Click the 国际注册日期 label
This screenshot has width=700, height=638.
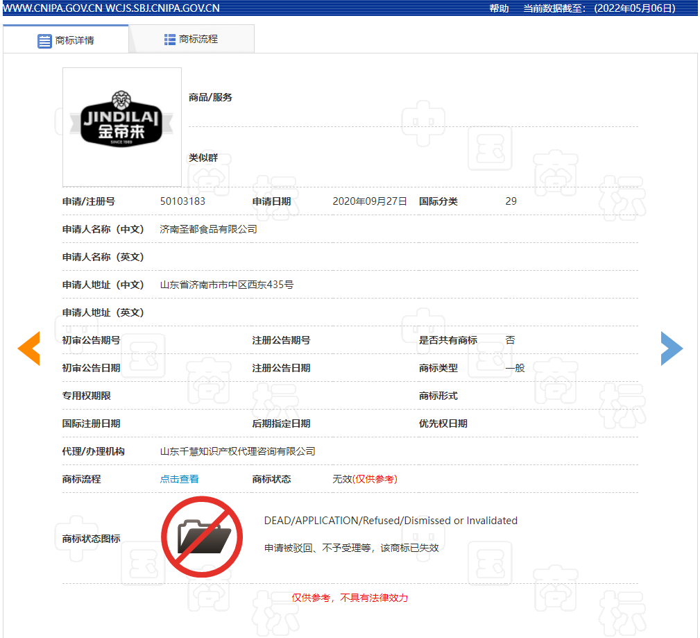pyautogui.click(x=91, y=423)
